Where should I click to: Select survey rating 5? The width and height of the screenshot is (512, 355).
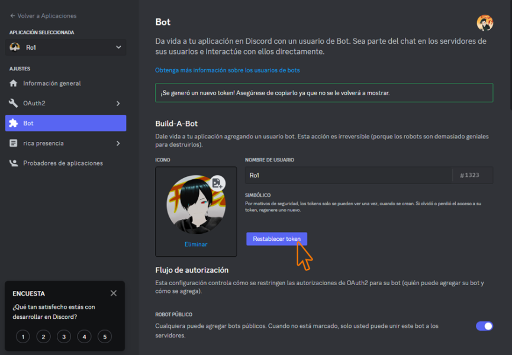click(x=104, y=337)
